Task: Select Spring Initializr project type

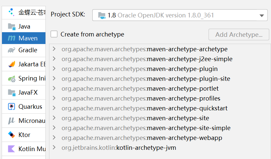Action: [24, 79]
